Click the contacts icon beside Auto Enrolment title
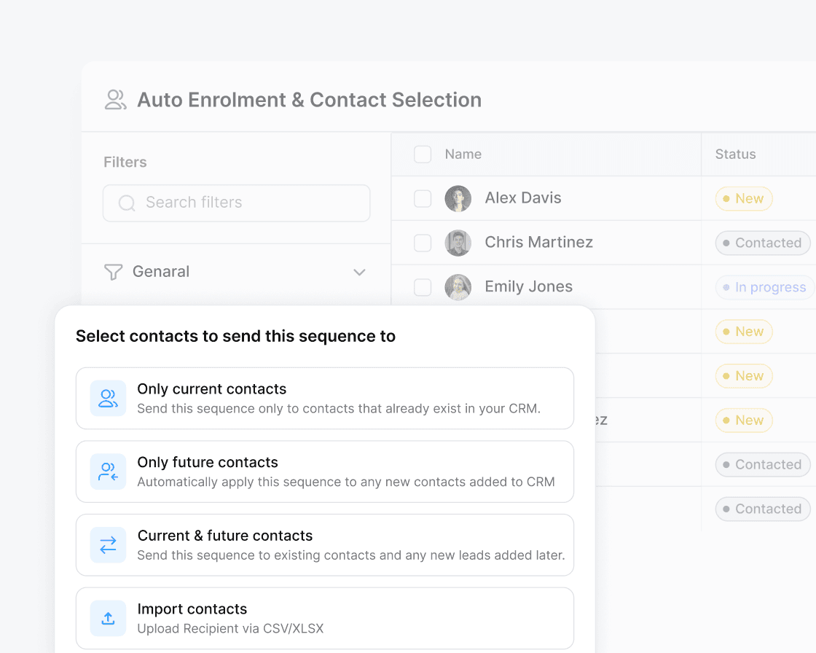The height and width of the screenshot is (653, 816). coord(115,100)
